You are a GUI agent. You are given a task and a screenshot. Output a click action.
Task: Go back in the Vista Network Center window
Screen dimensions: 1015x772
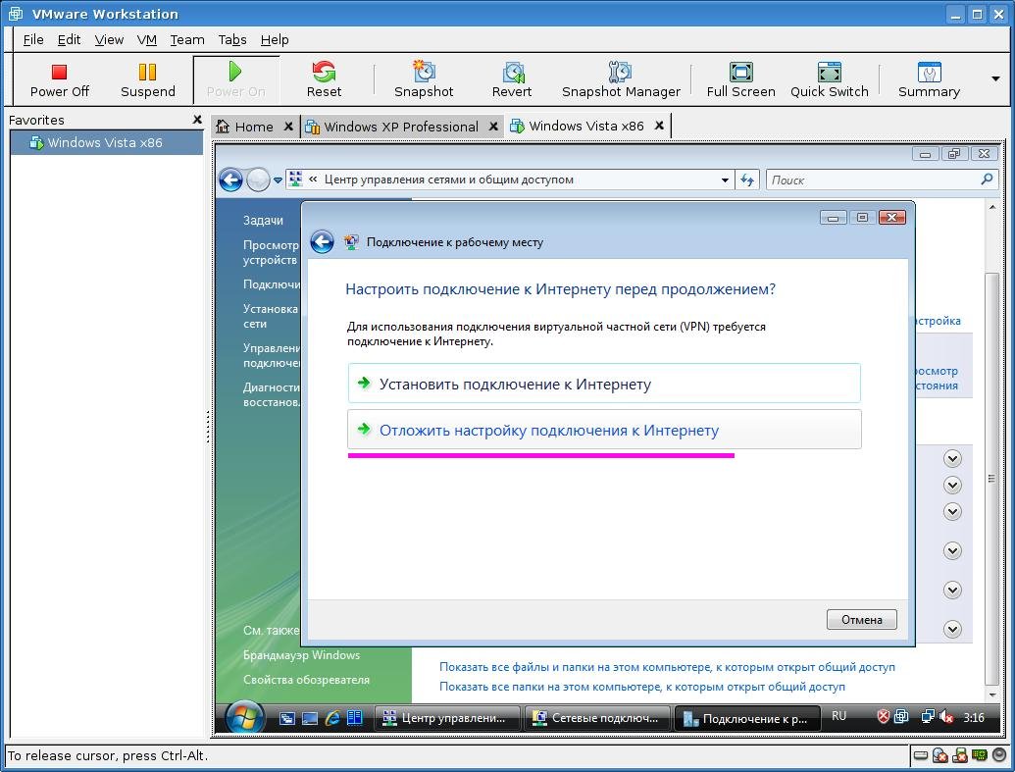pyautogui.click(x=230, y=180)
